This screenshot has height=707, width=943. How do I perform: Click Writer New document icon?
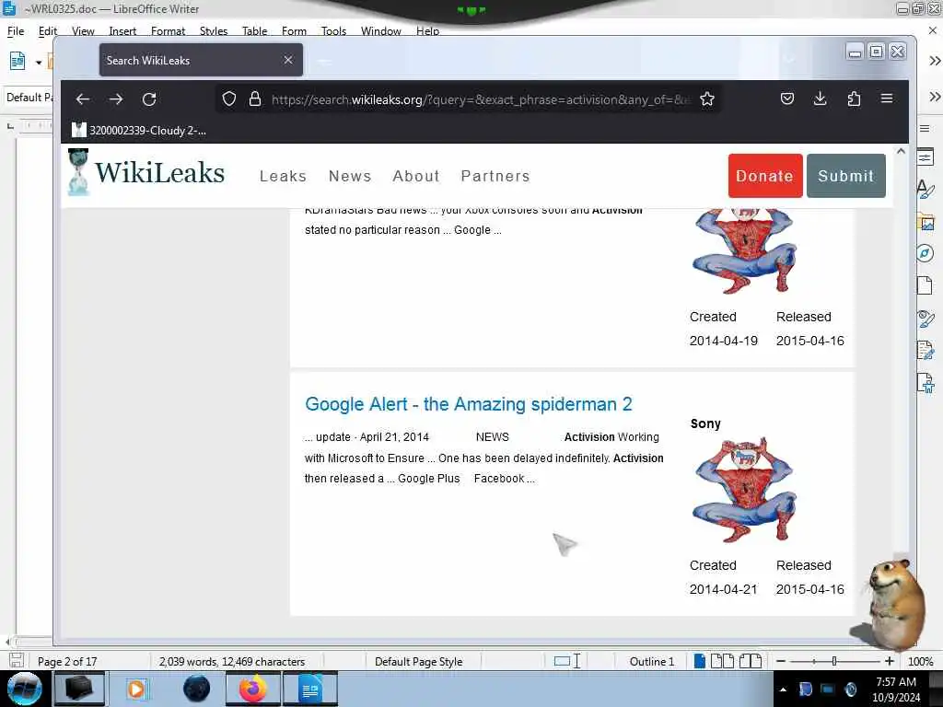click(x=17, y=61)
